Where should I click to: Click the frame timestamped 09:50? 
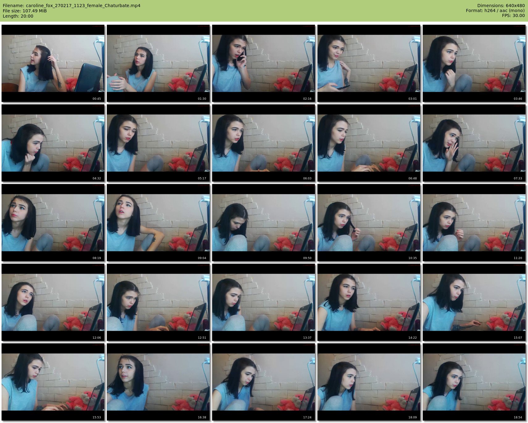point(263,223)
